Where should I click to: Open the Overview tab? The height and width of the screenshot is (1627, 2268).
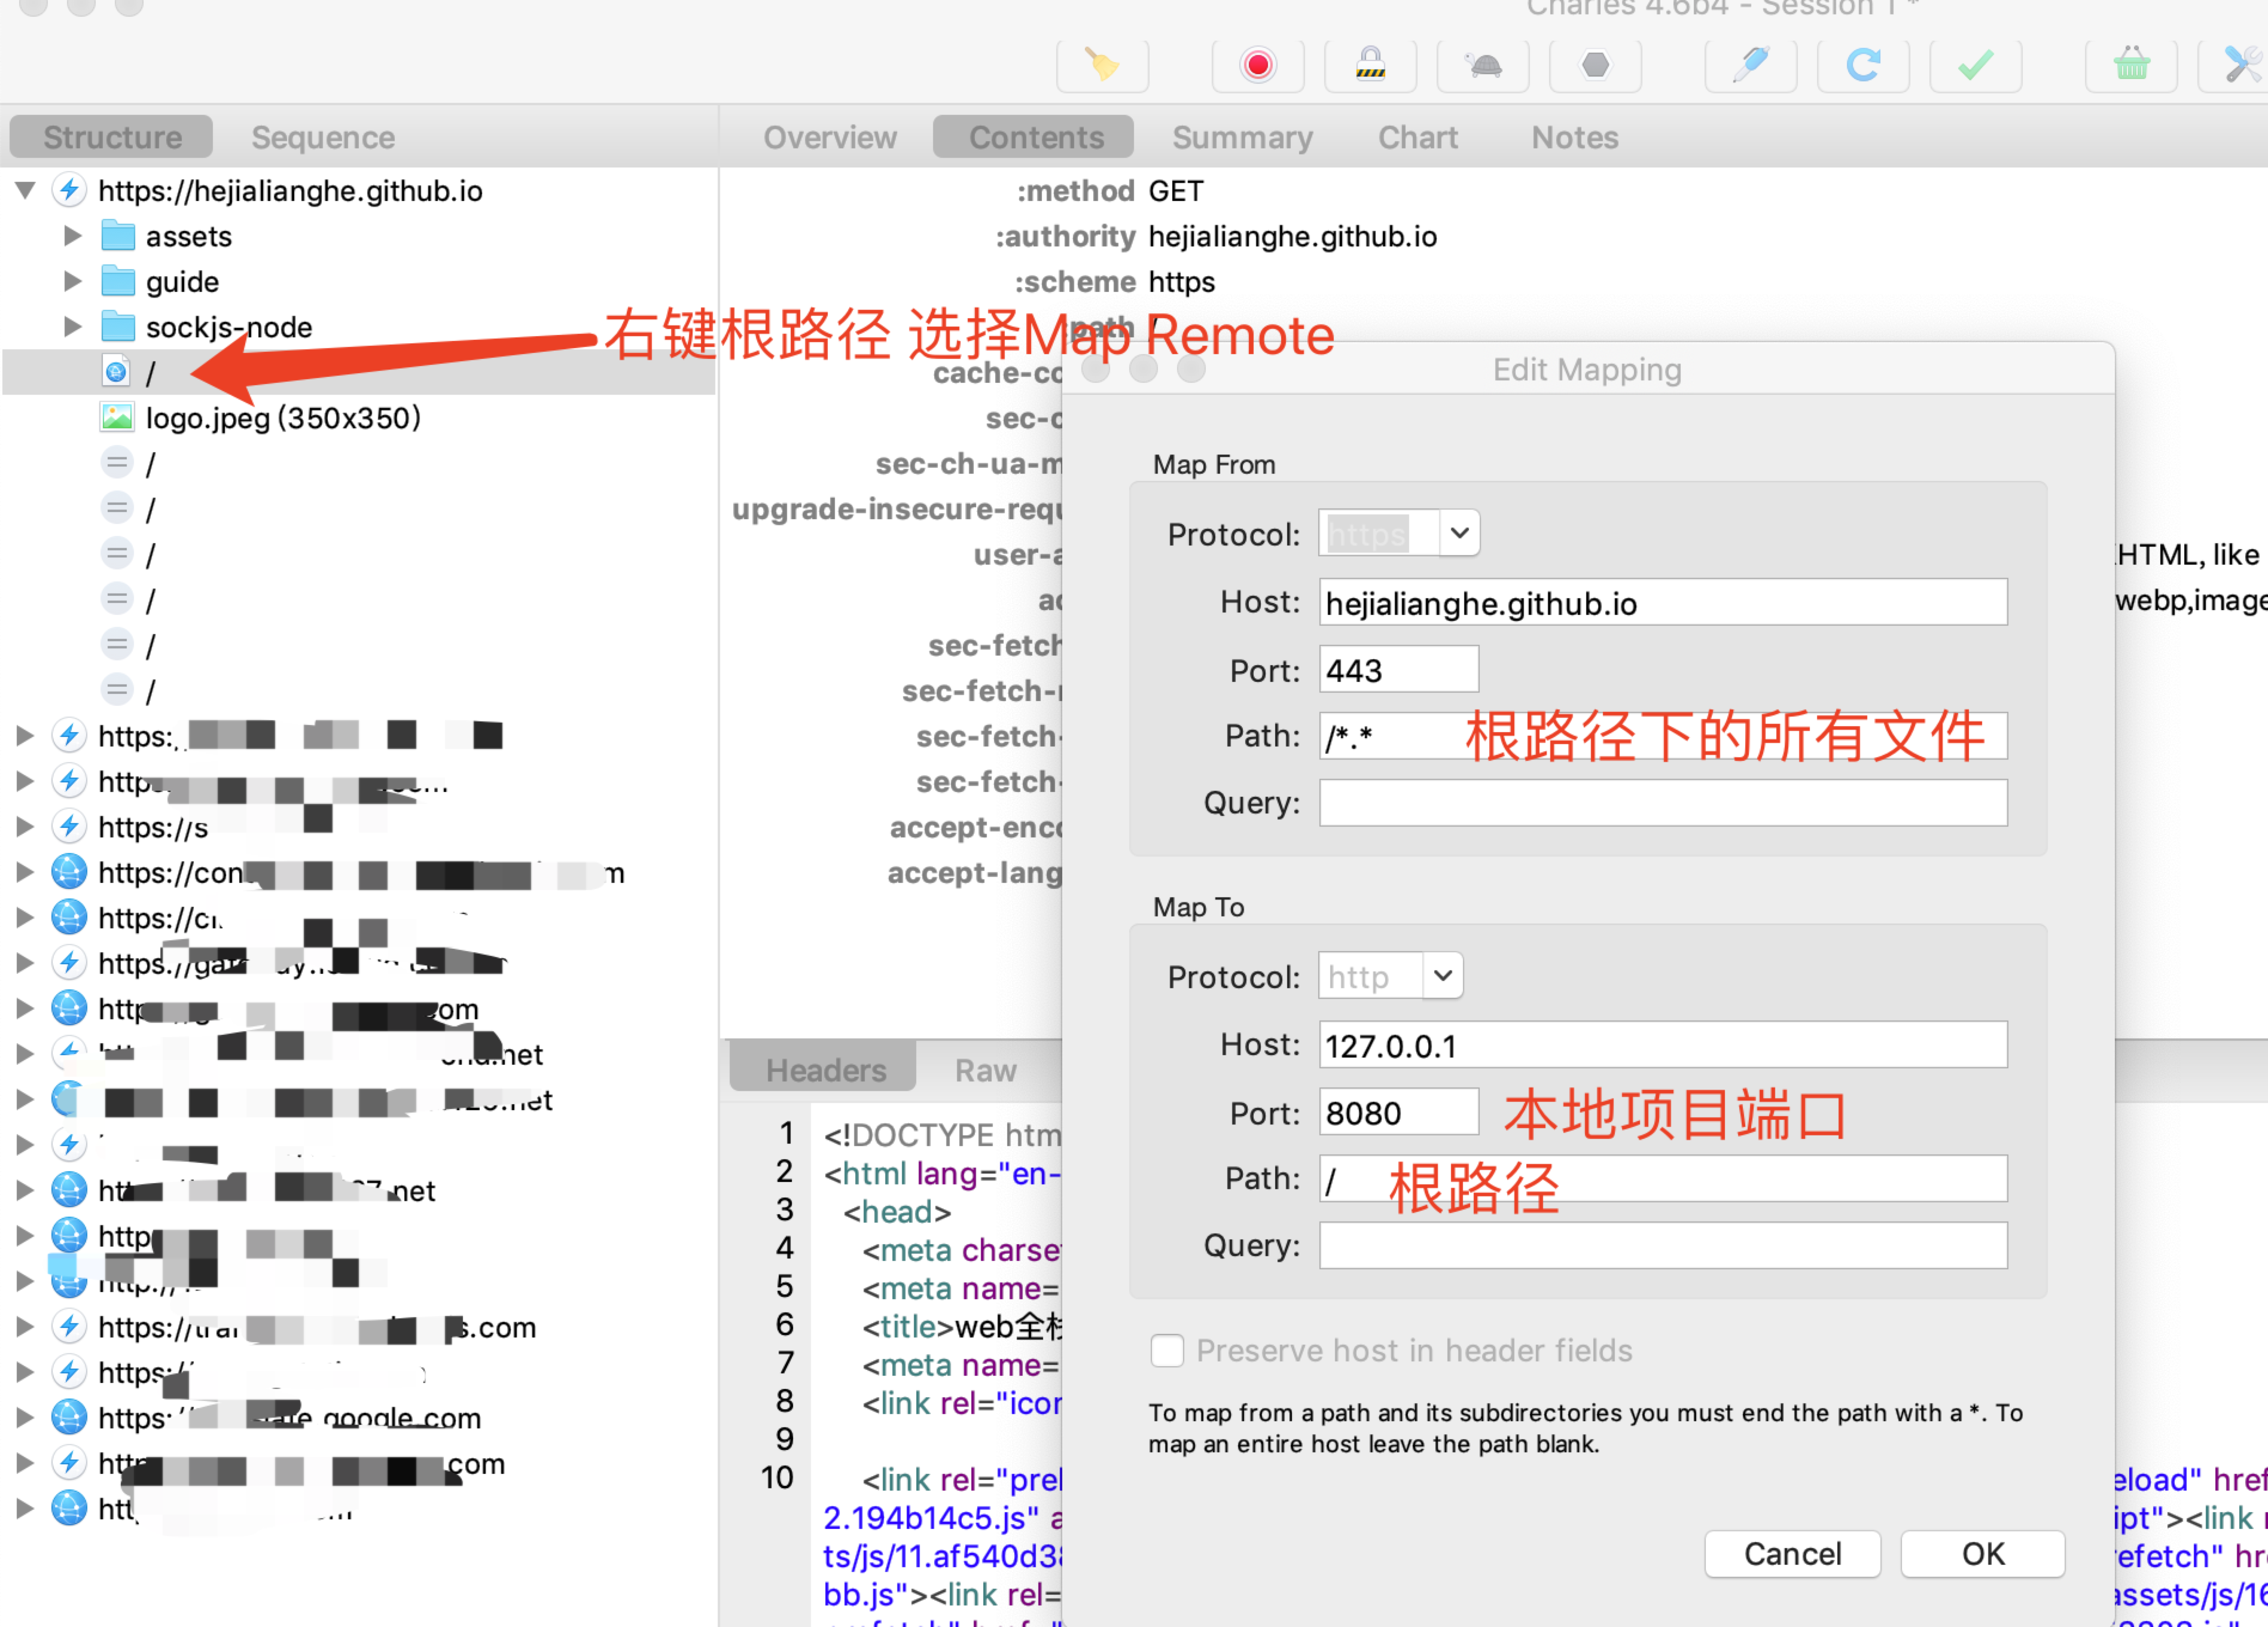pyautogui.click(x=829, y=137)
